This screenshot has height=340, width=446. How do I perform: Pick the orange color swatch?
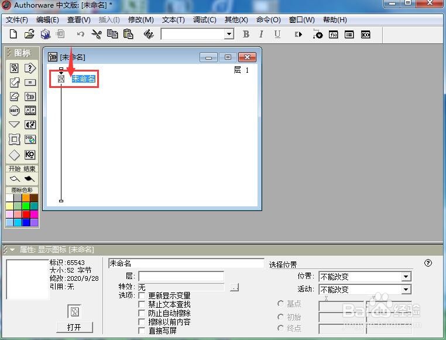(26, 198)
